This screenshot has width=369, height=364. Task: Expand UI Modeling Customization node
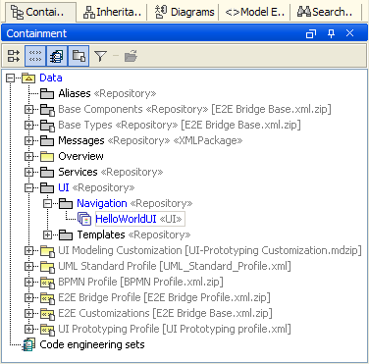point(29,250)
